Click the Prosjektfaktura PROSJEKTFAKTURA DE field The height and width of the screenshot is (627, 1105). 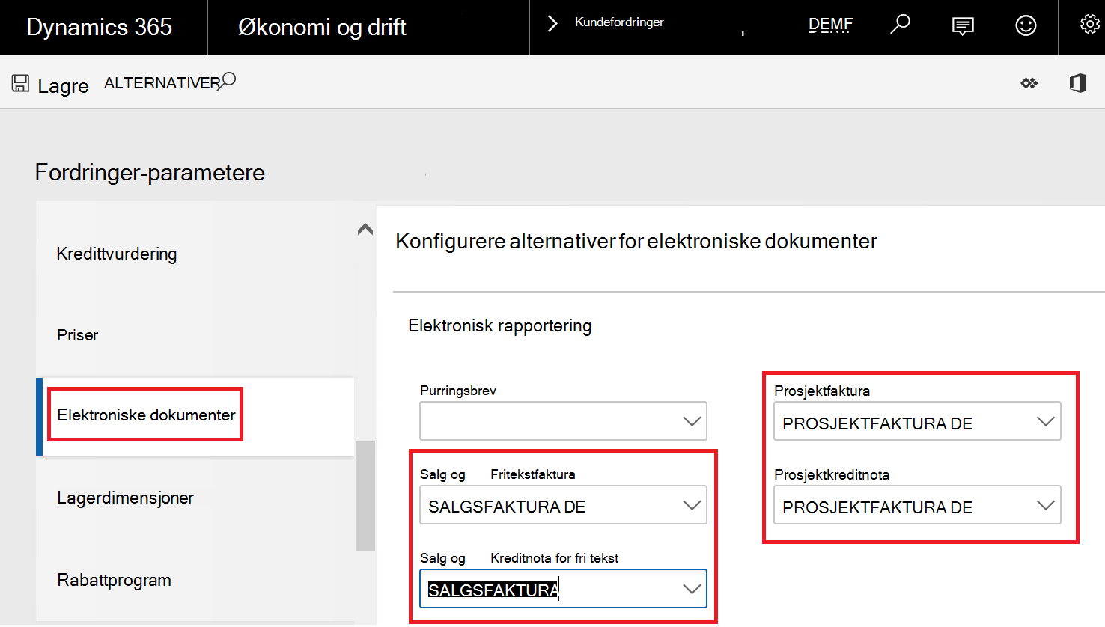coord(917,421)
